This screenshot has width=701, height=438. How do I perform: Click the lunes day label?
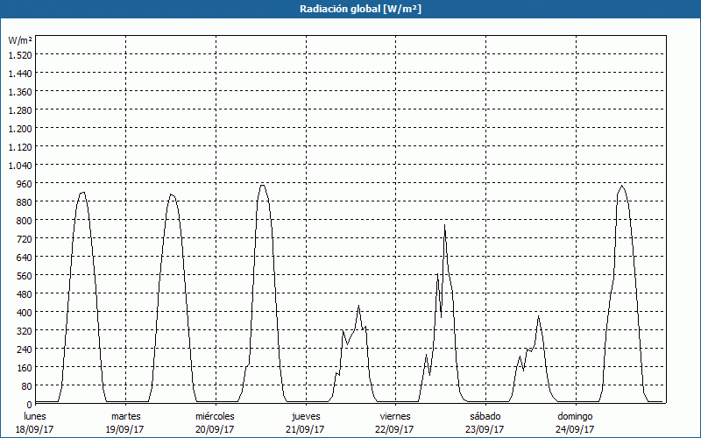coord(36,416)
